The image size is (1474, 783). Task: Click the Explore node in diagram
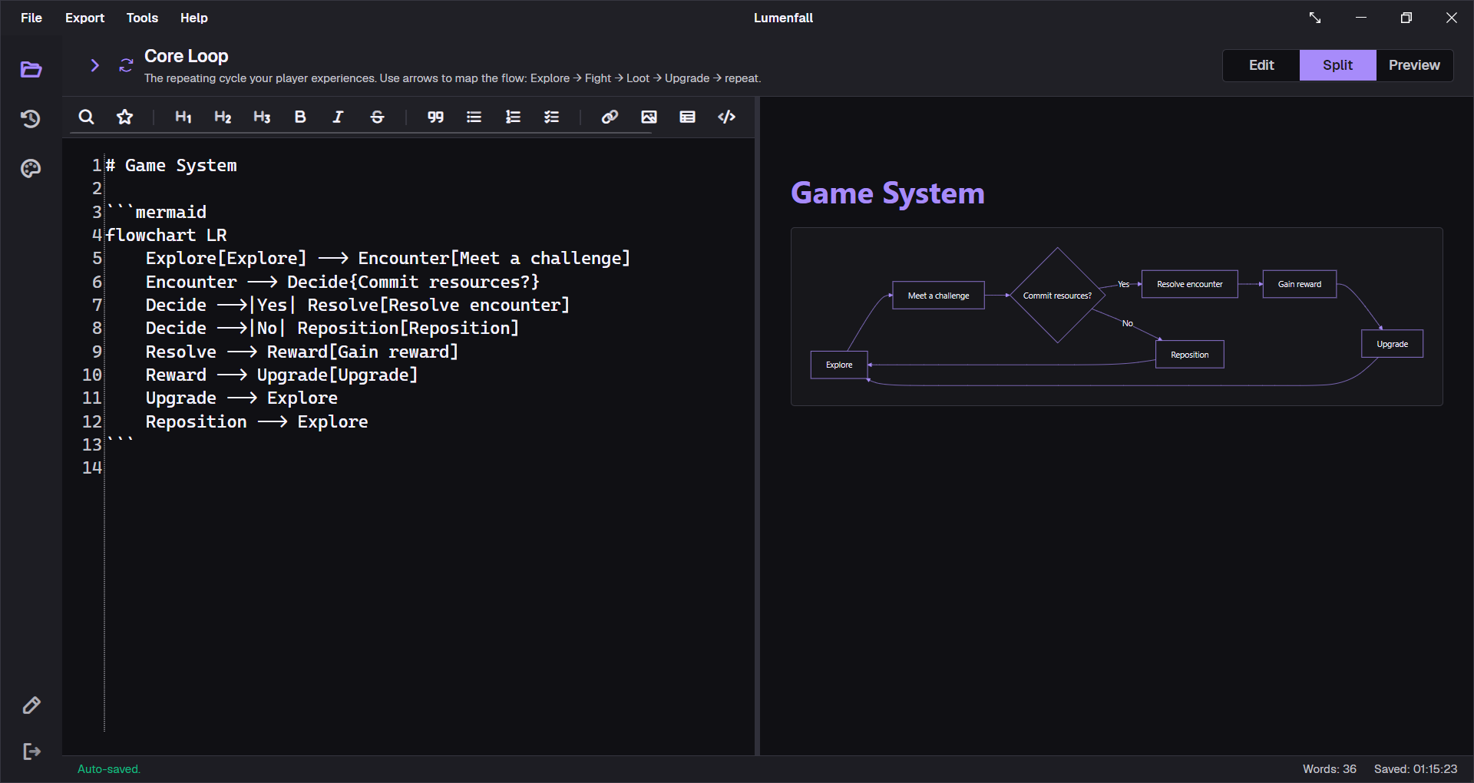[x=839, y=365]
